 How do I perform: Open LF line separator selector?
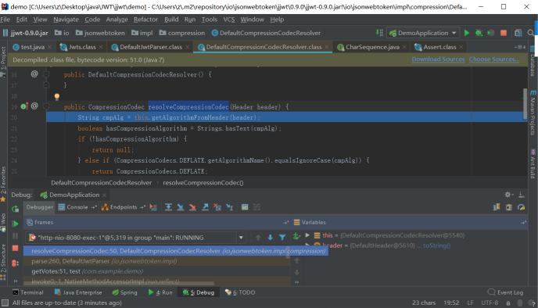coord(470,303)
